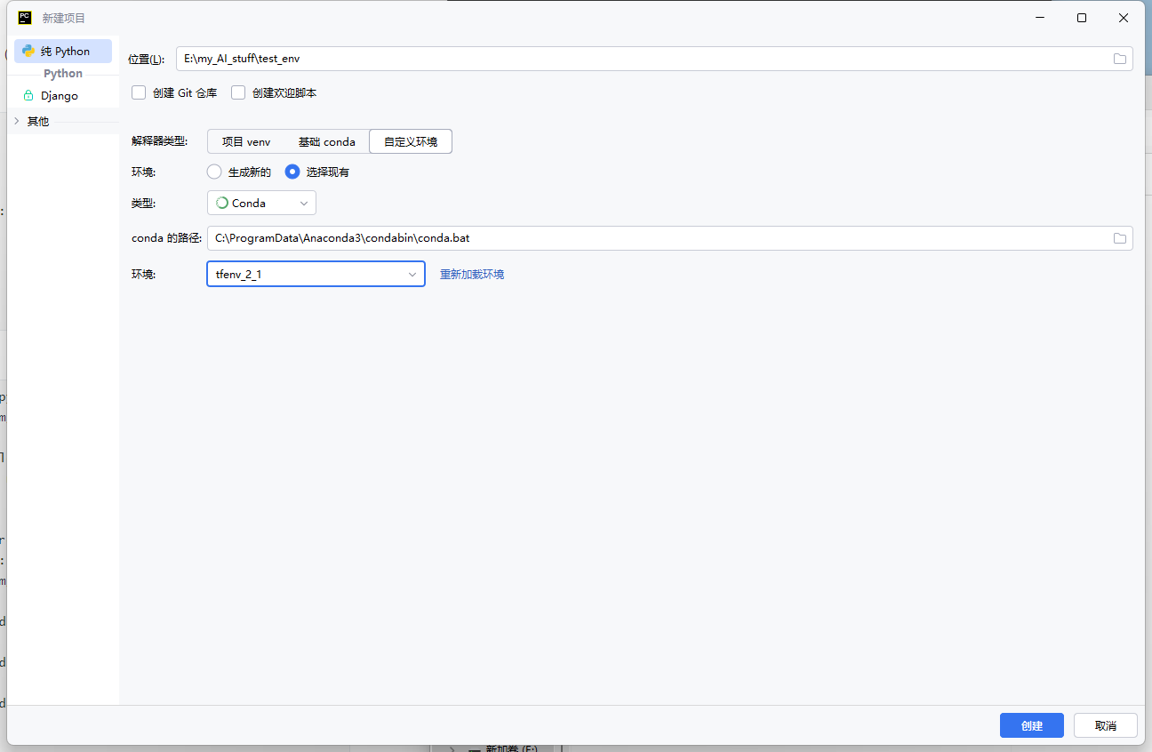The width and height of the screenshot is (1152, 752).
Task: Switch interpreter type to 基础 conda
Action: 326,141
